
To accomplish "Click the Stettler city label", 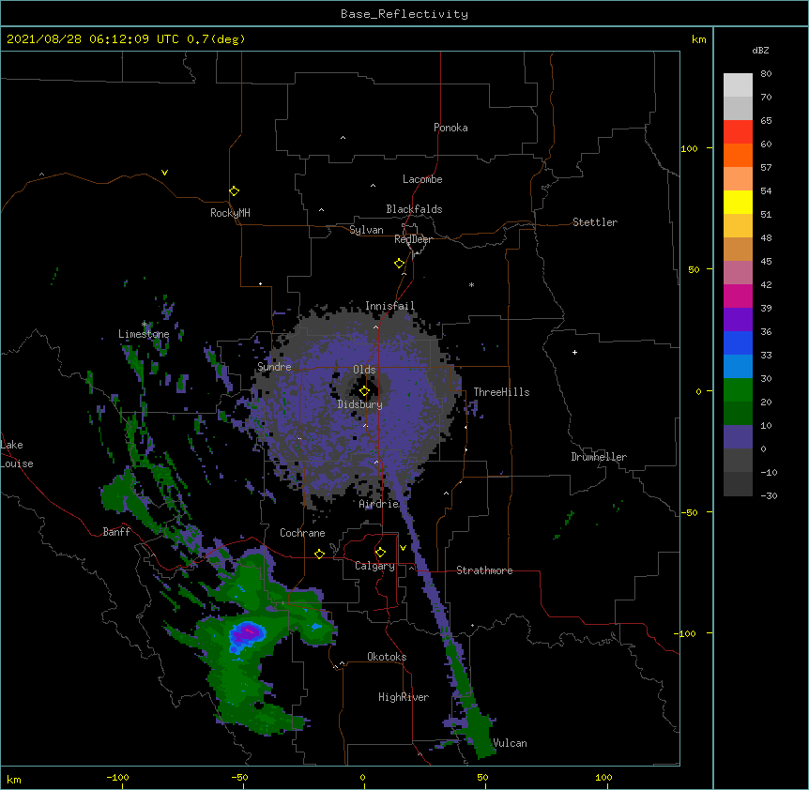I will pos(595,222).
